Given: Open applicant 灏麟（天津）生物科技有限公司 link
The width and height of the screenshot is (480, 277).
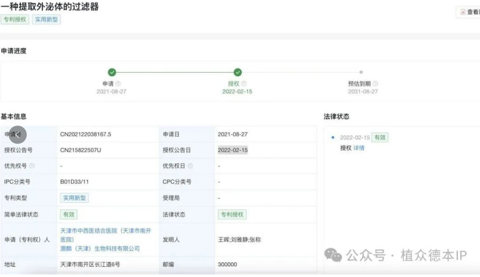Looking at the screenshot, I should coord(100,248).
